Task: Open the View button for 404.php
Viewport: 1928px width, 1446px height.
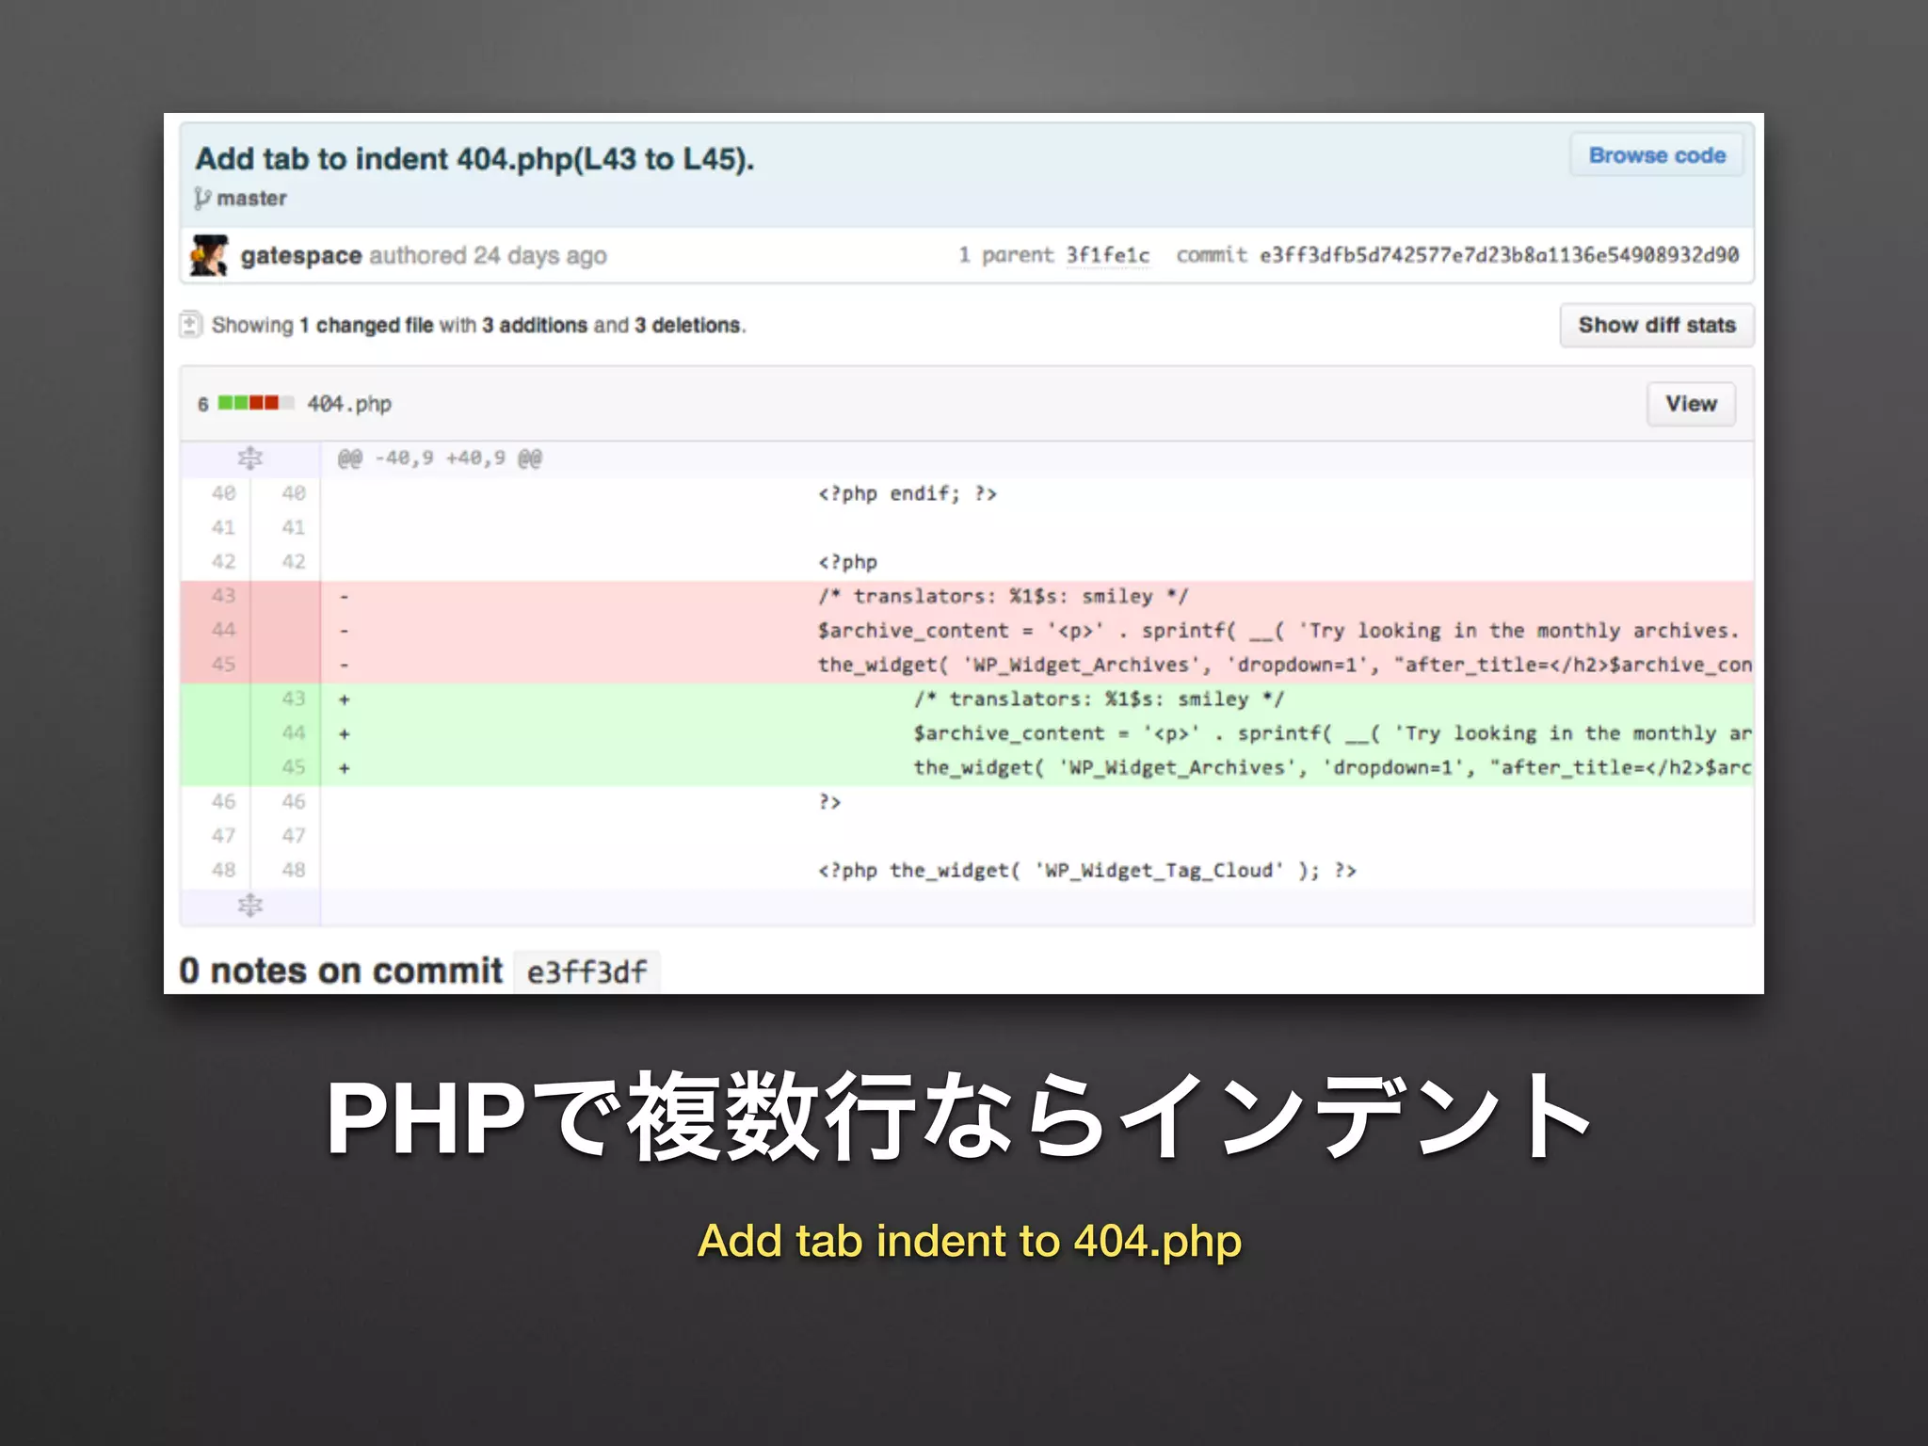Action: tap(1691, 404)
